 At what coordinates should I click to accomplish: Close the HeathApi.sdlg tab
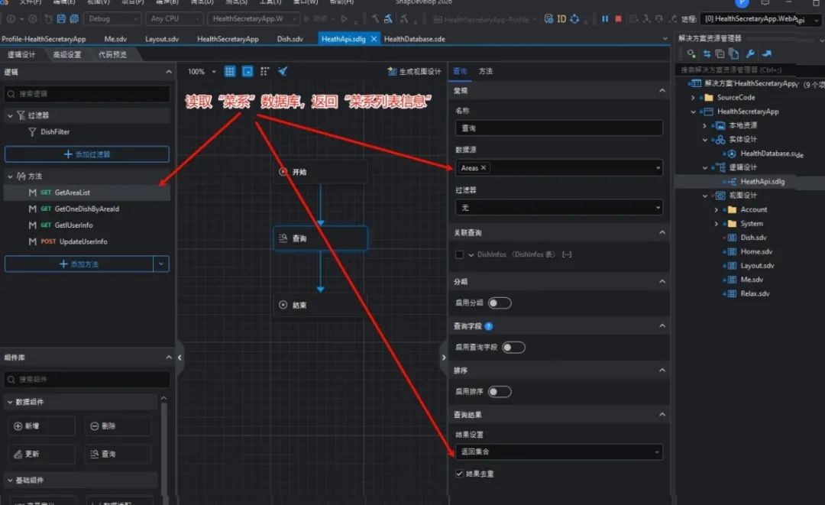tap(374, 39)
